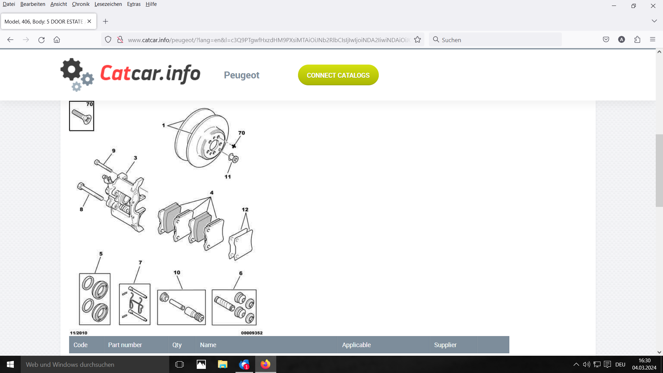Click the page vertical scrollbar thumb
Screen dimensions: 663x373
[659, 171]
